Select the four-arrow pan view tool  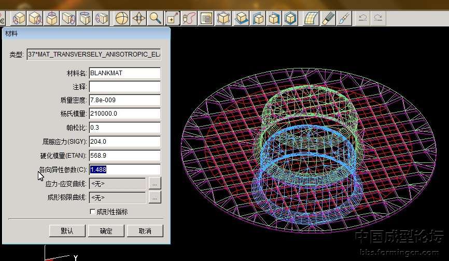click(138, 19)
